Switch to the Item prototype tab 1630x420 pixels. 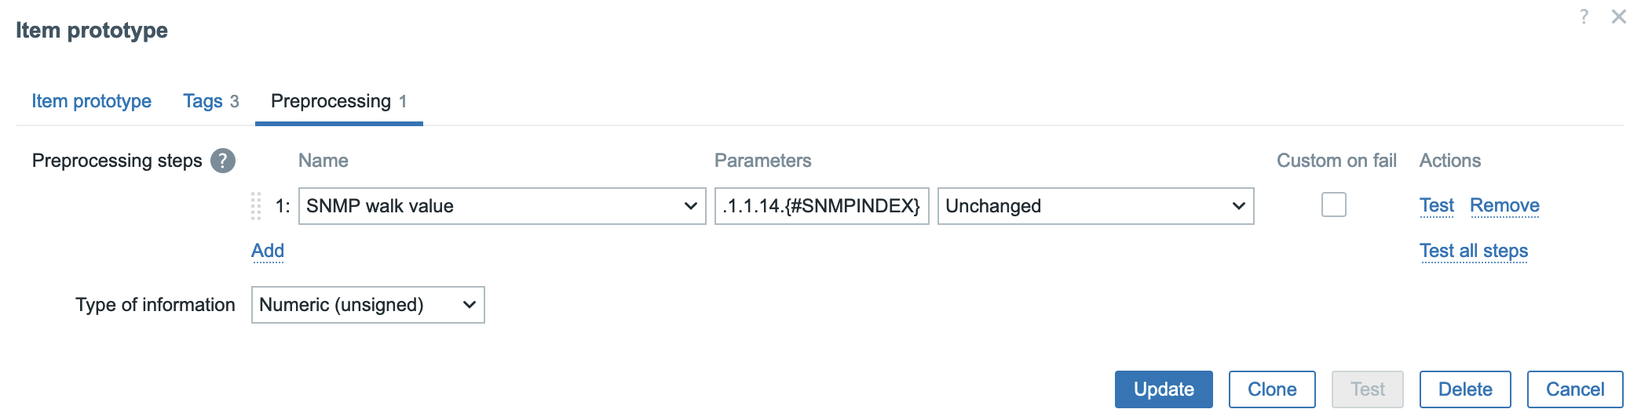pos(91,101)
